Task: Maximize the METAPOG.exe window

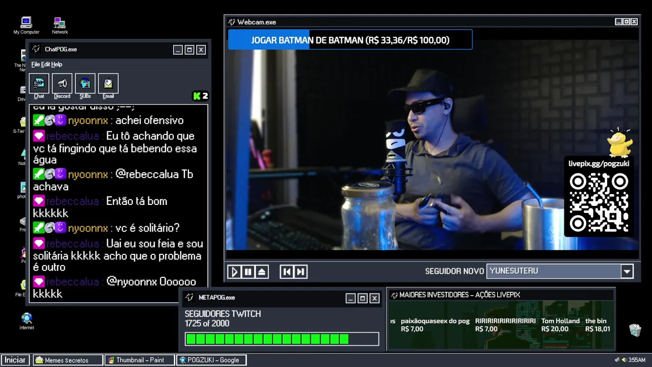Action: (363, 298)
